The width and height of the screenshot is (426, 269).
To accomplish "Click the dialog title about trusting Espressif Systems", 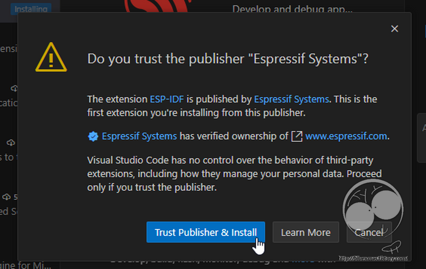I will 228,59.
